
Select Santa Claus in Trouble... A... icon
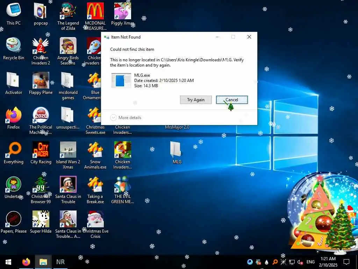[68, 225]
